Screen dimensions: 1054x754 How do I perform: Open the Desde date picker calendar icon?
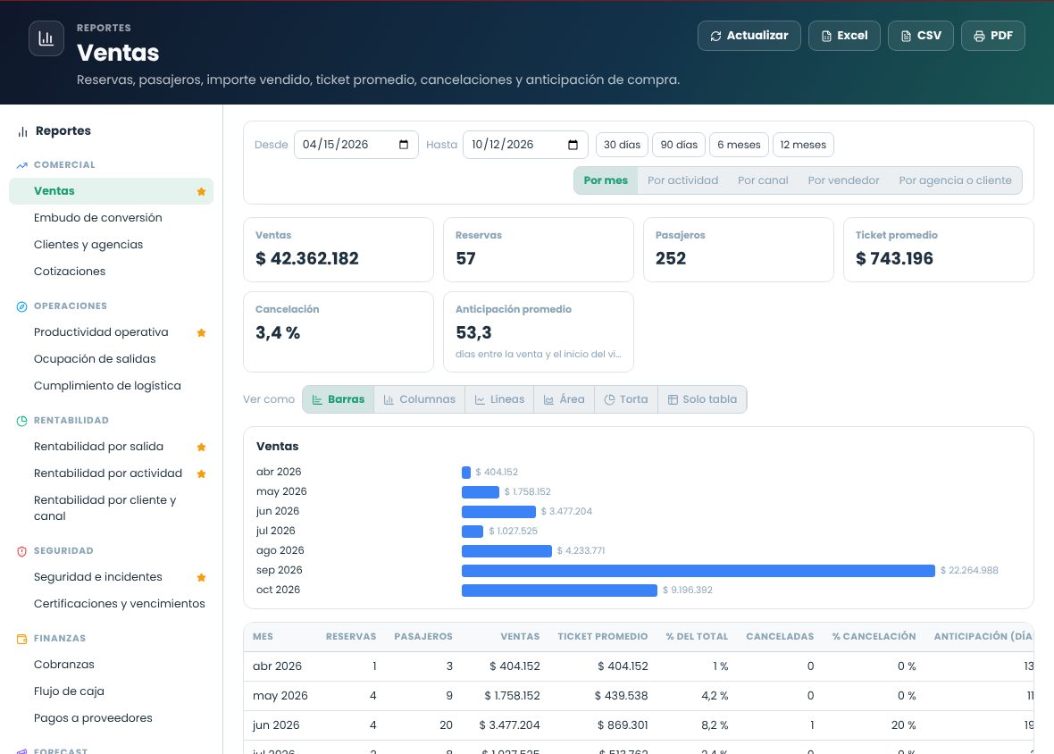(x=404, y=145)
